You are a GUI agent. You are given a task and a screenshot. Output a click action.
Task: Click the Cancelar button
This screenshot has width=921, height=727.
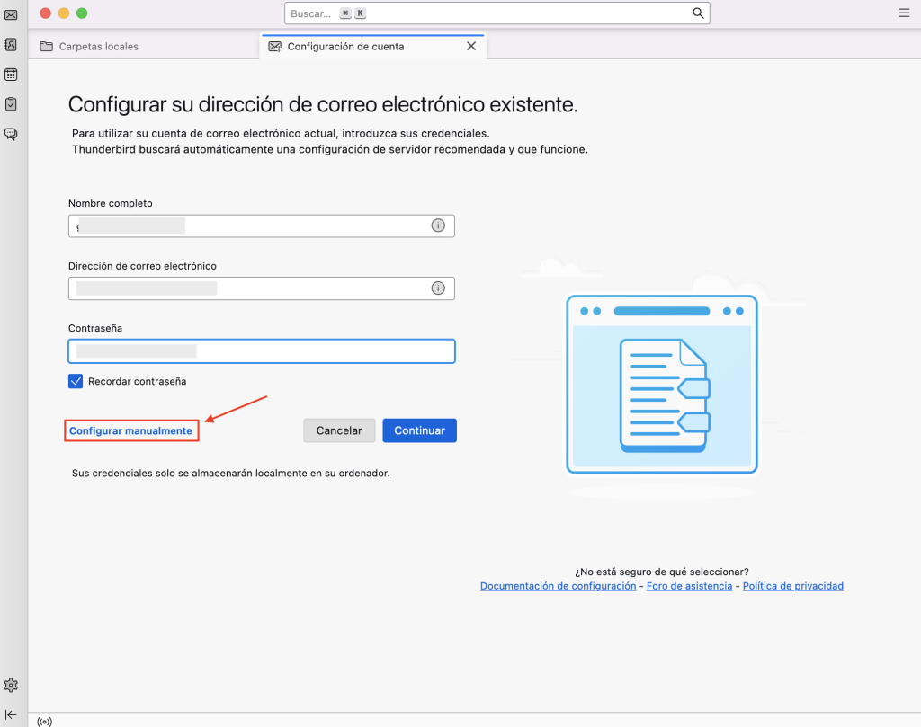click(x=339, y=430)
